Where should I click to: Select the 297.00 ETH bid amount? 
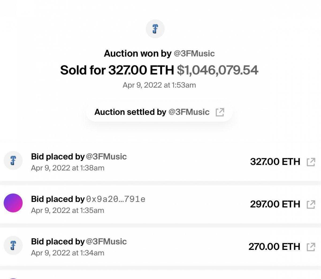pyautogui.click(x=275, y=204)
